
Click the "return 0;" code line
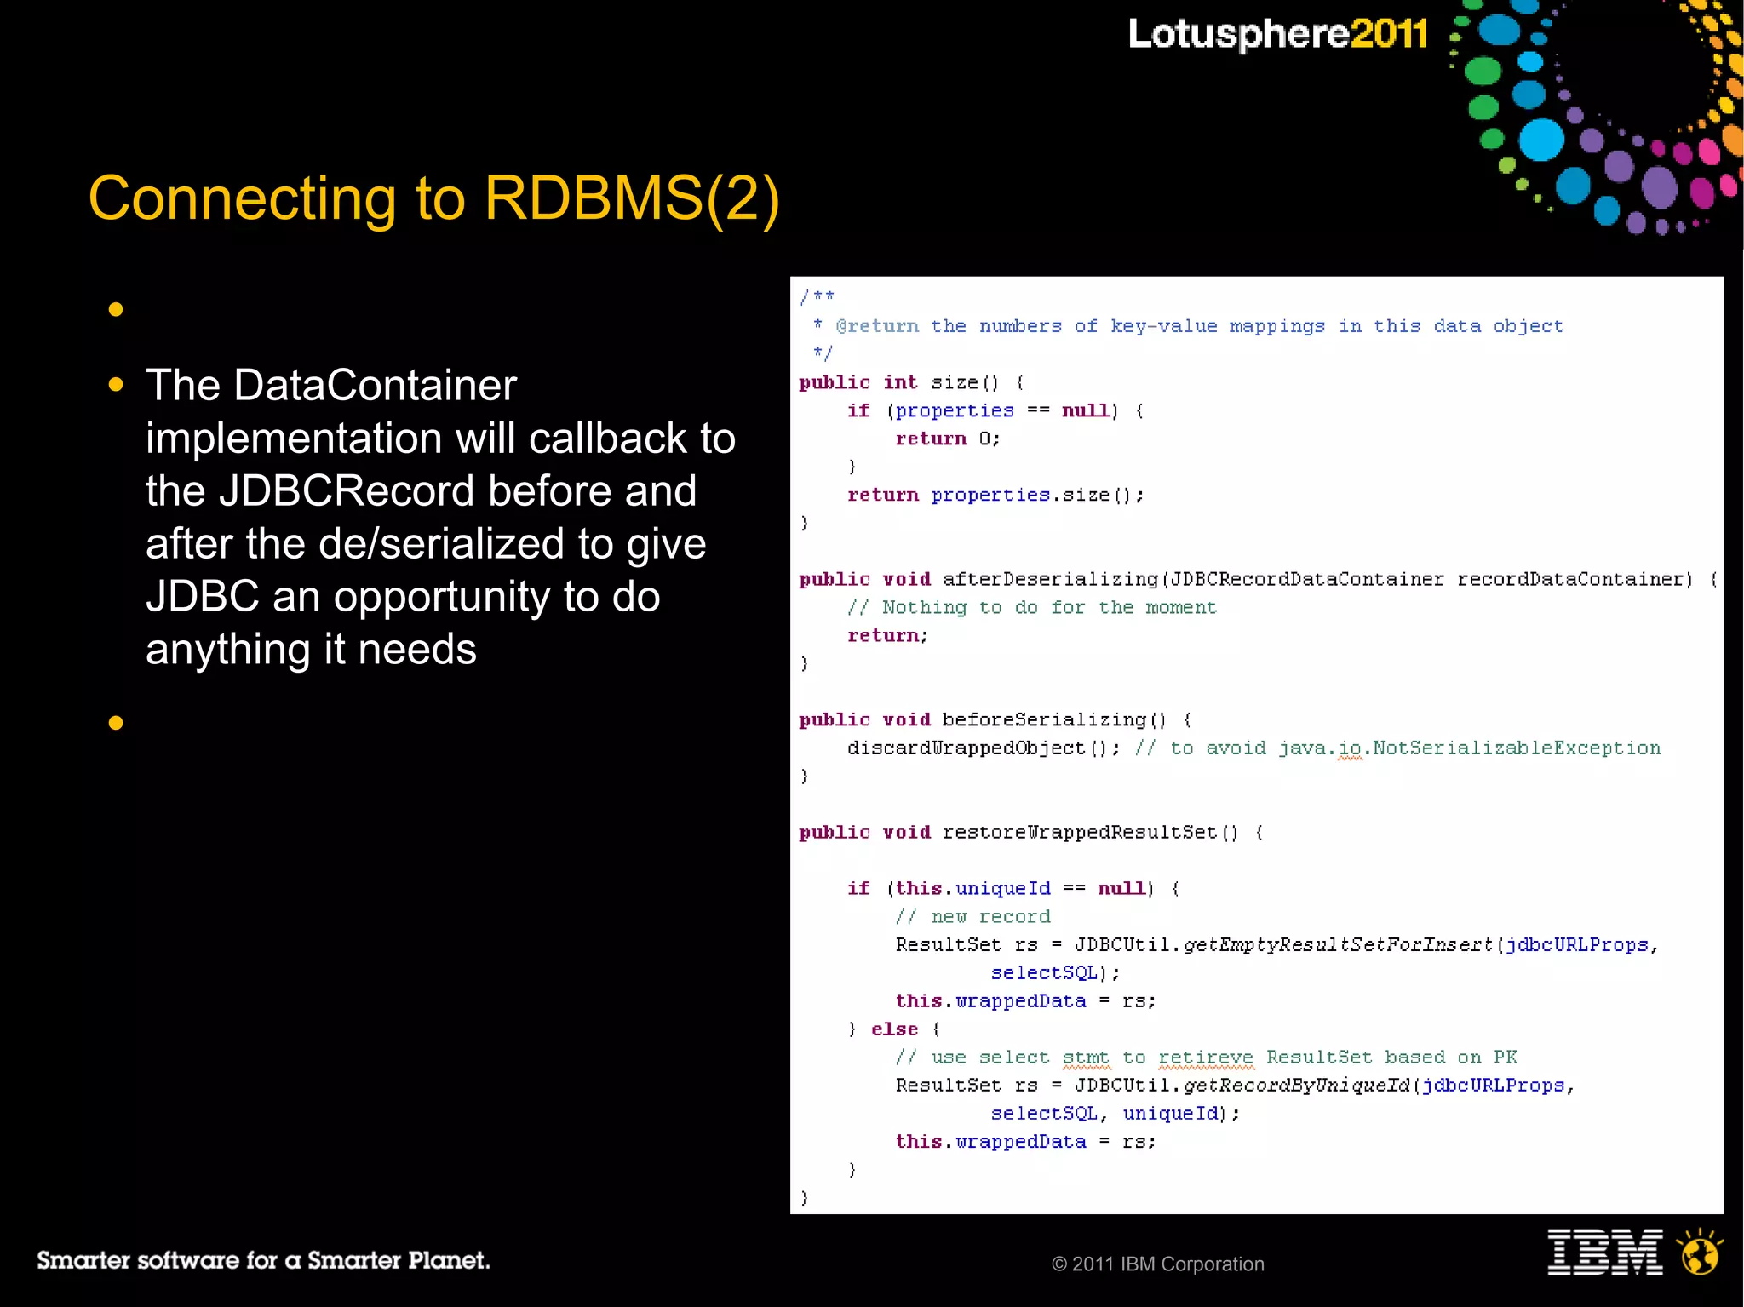(x=948, y=439)
